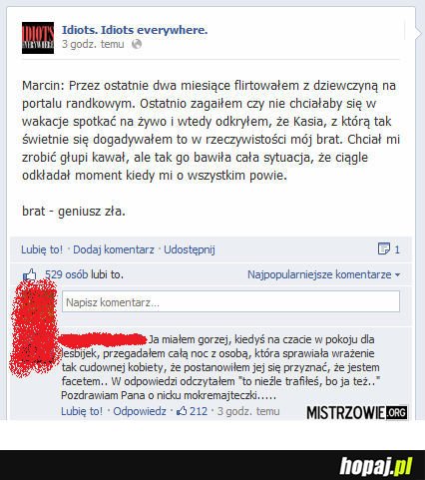Open the 529 osób likers list
The image size is (425, 480).
(x=67, y=274)
